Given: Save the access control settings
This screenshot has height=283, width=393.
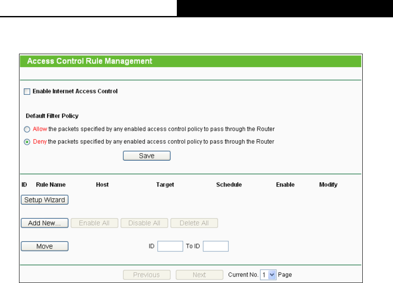Looking at the screenshot, I should [147, 155].
